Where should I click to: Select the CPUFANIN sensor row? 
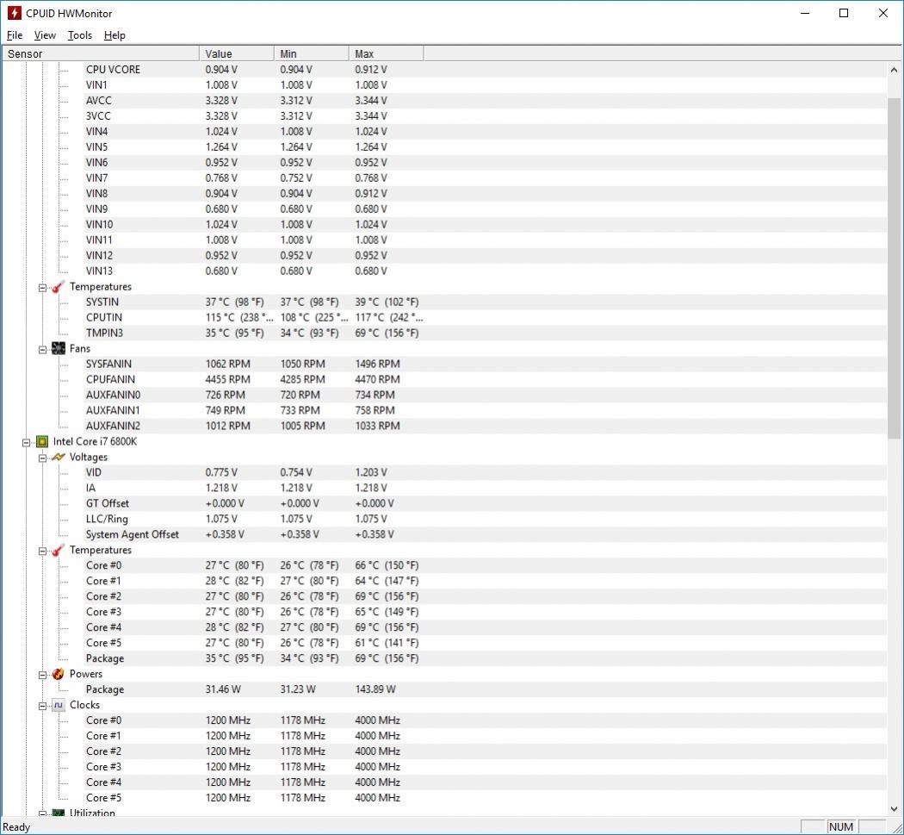(444, 380)
